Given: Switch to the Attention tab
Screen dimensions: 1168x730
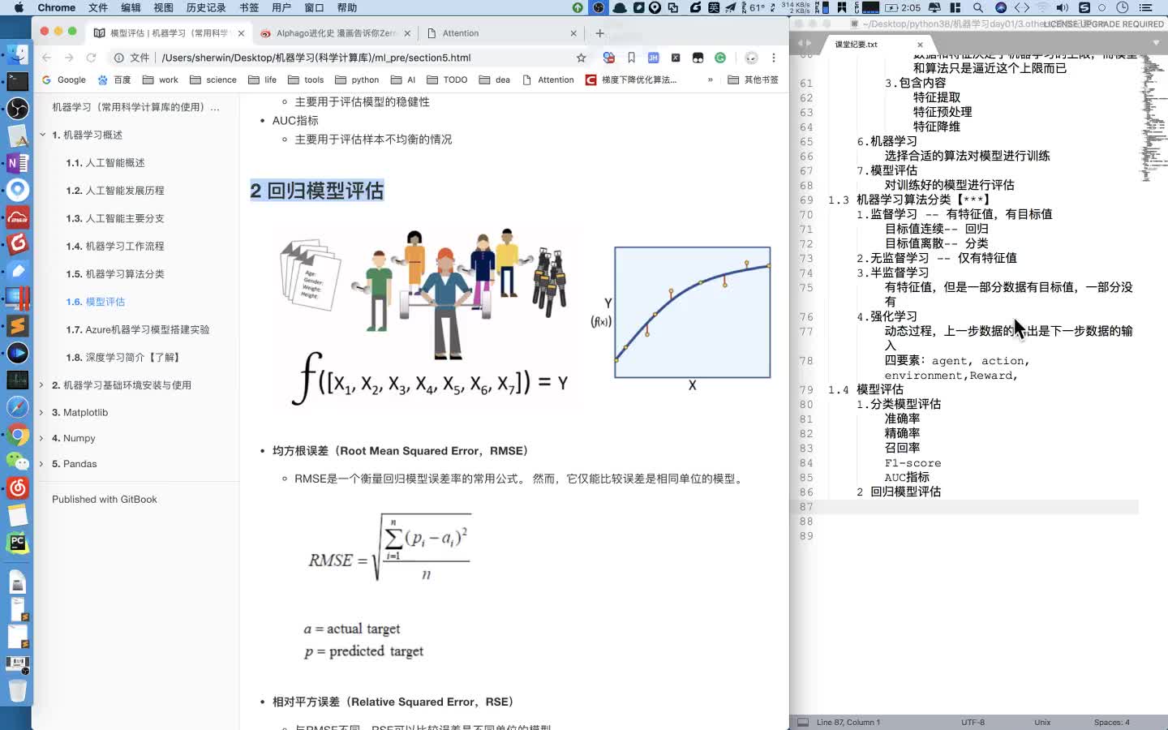Looking at the screenshot, I should pos(502,33).
